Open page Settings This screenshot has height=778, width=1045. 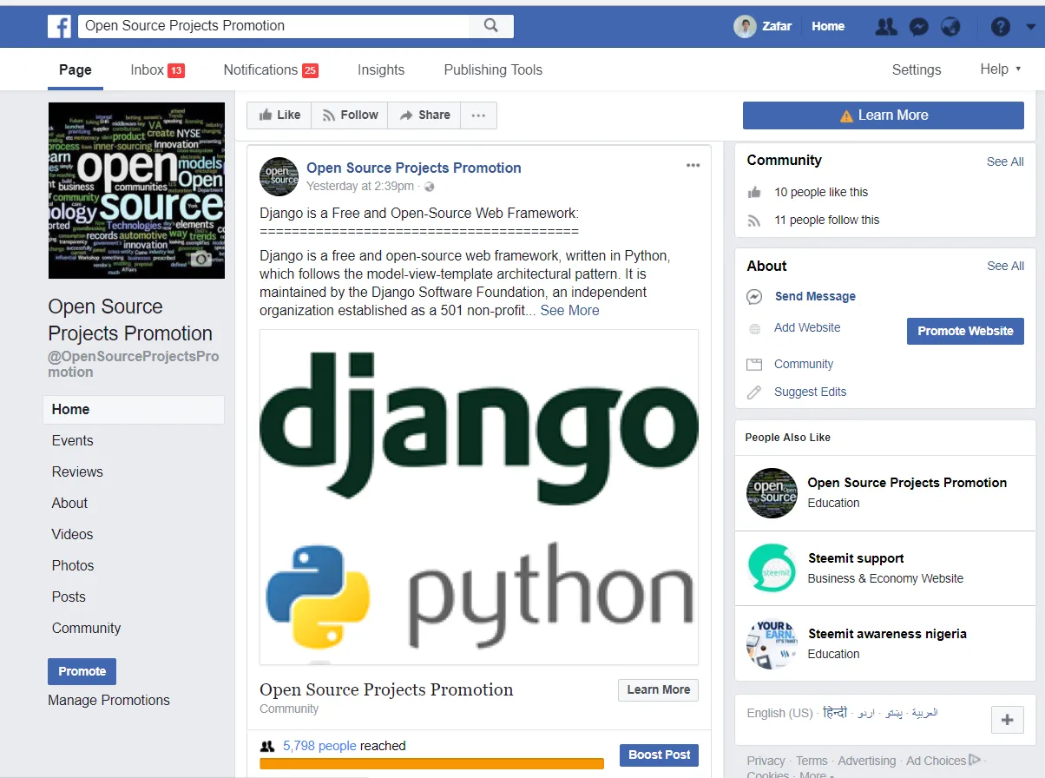pyautogui.click(x=917, y=70)
